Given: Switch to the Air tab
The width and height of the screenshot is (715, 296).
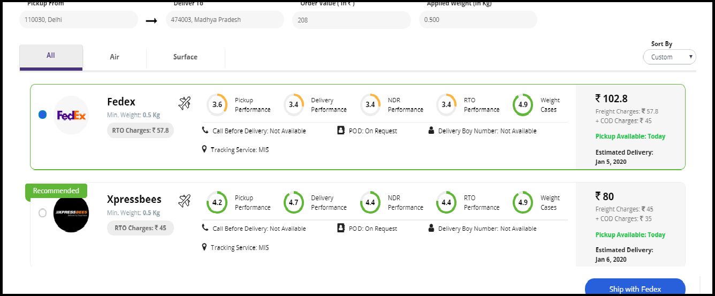Looking at the screenshot, I should (115, 57).
